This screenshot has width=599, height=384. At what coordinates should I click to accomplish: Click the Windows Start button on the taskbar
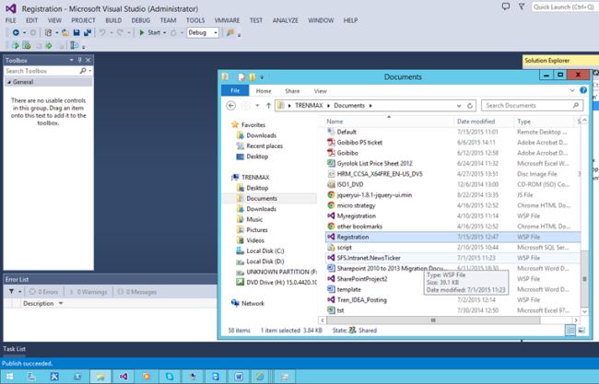click(8, 376)
